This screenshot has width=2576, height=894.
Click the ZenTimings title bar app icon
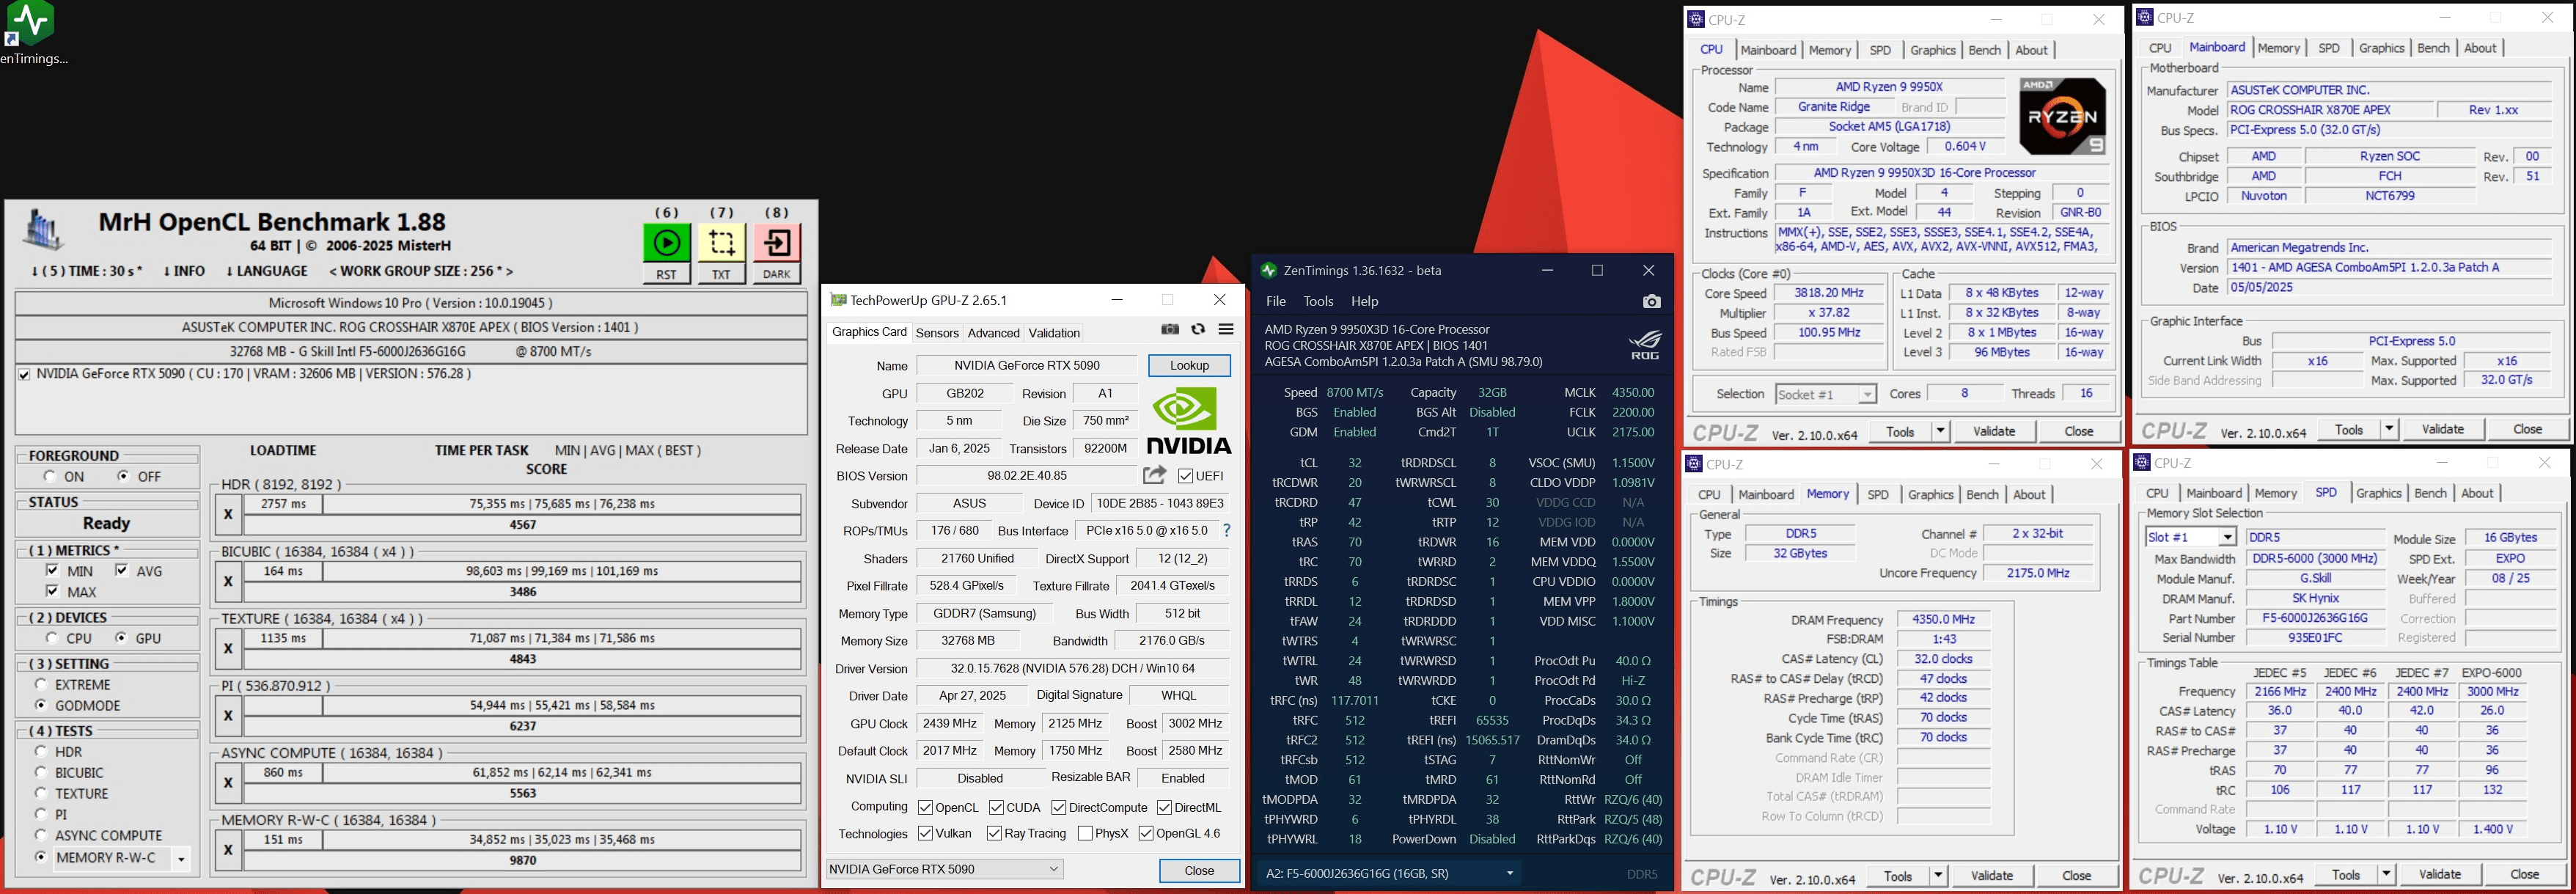point(1269,270)
